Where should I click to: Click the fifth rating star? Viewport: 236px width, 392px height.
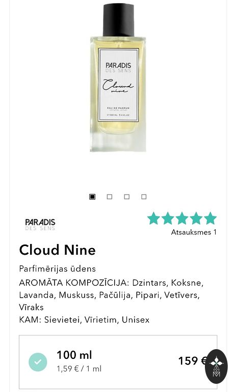tap(211, 218)
